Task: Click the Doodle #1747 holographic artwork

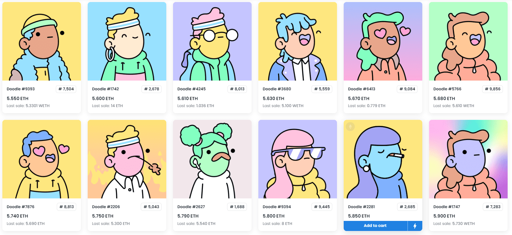Action: [x=468, y=159]
